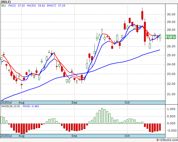Click the 12Stocks.com copyright text
The image size is (178, 142).
[x=167, y=140]
